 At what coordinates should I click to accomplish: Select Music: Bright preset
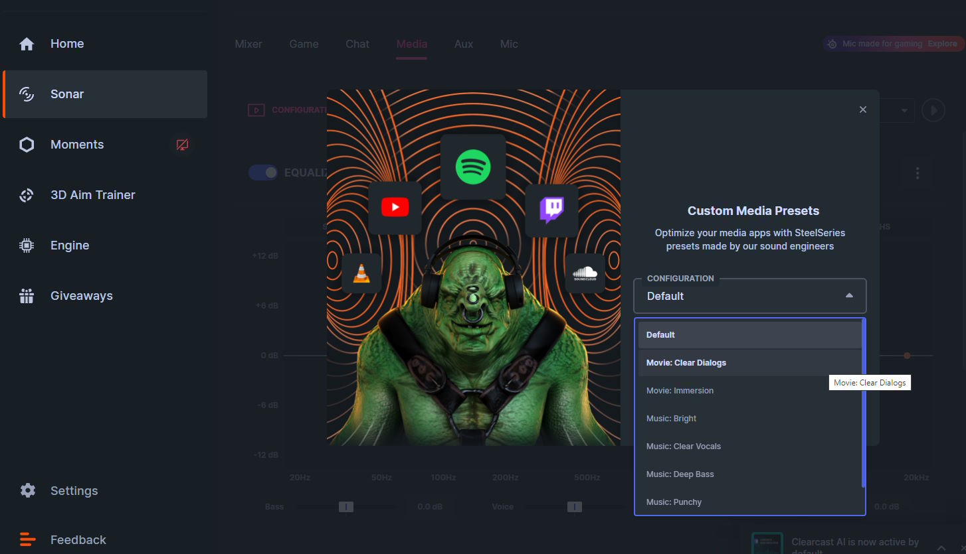click(x=750, y=419)
